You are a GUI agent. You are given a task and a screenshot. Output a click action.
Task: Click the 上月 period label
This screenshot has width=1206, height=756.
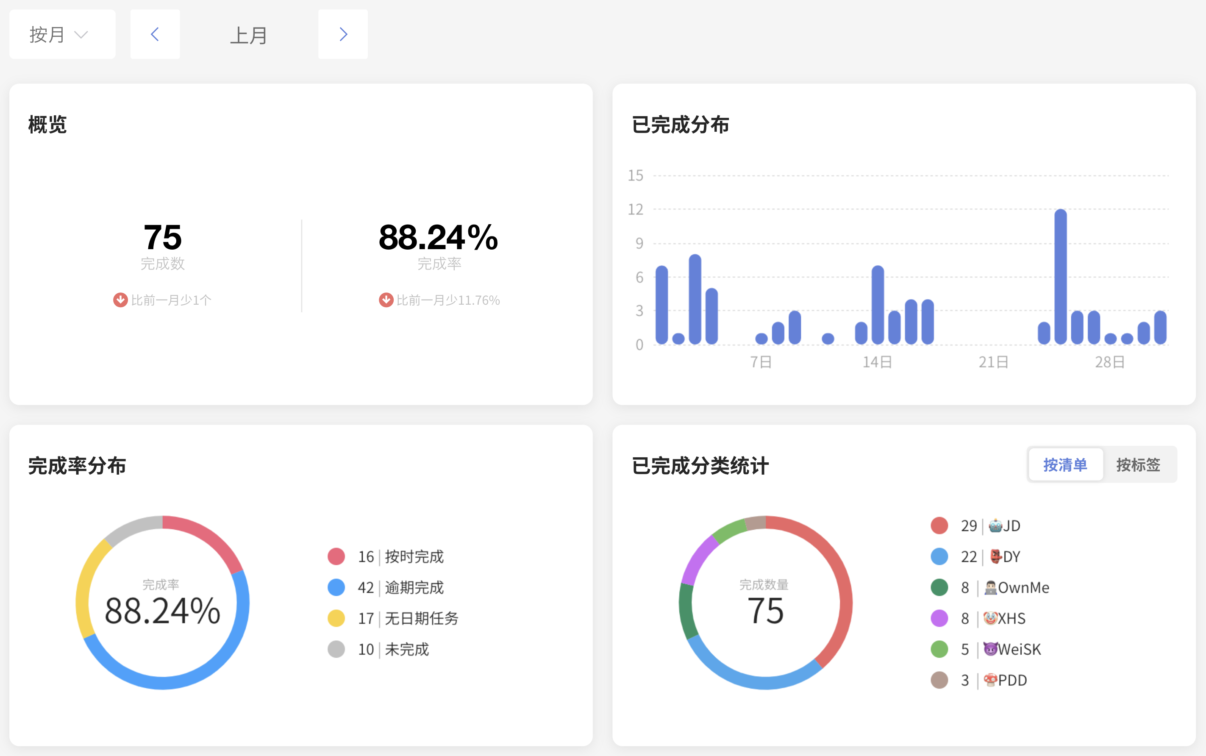tap(248, 36)
